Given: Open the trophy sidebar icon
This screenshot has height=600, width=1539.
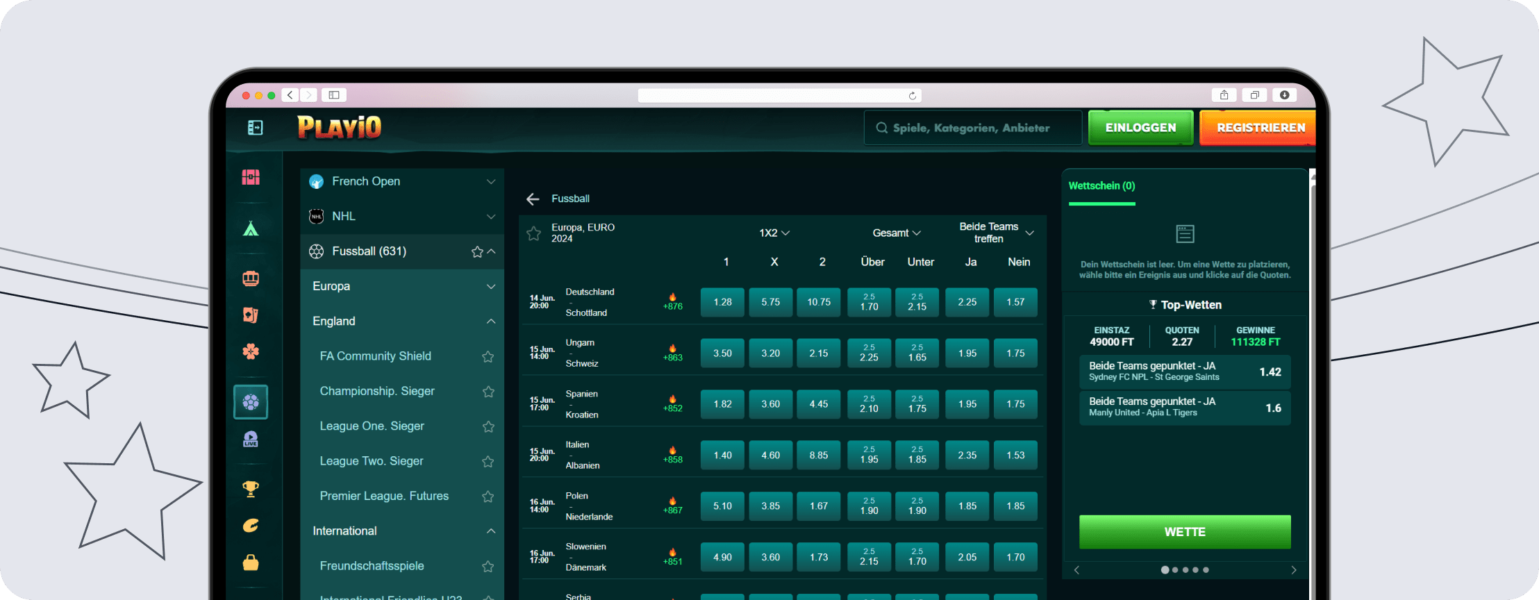Looking at the screenshot, I should pos(251,489).
